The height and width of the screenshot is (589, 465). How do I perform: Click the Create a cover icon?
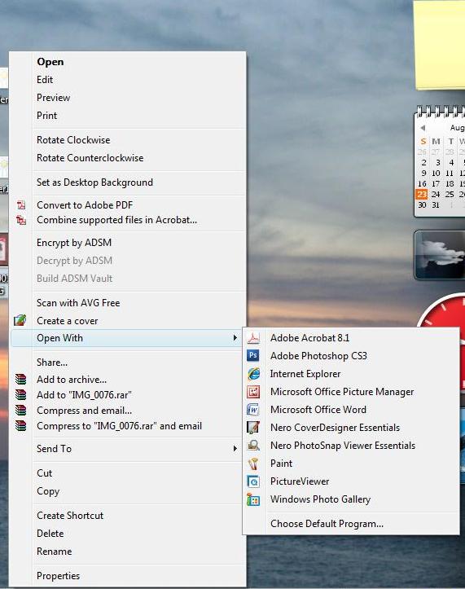[x=20, y=320]
